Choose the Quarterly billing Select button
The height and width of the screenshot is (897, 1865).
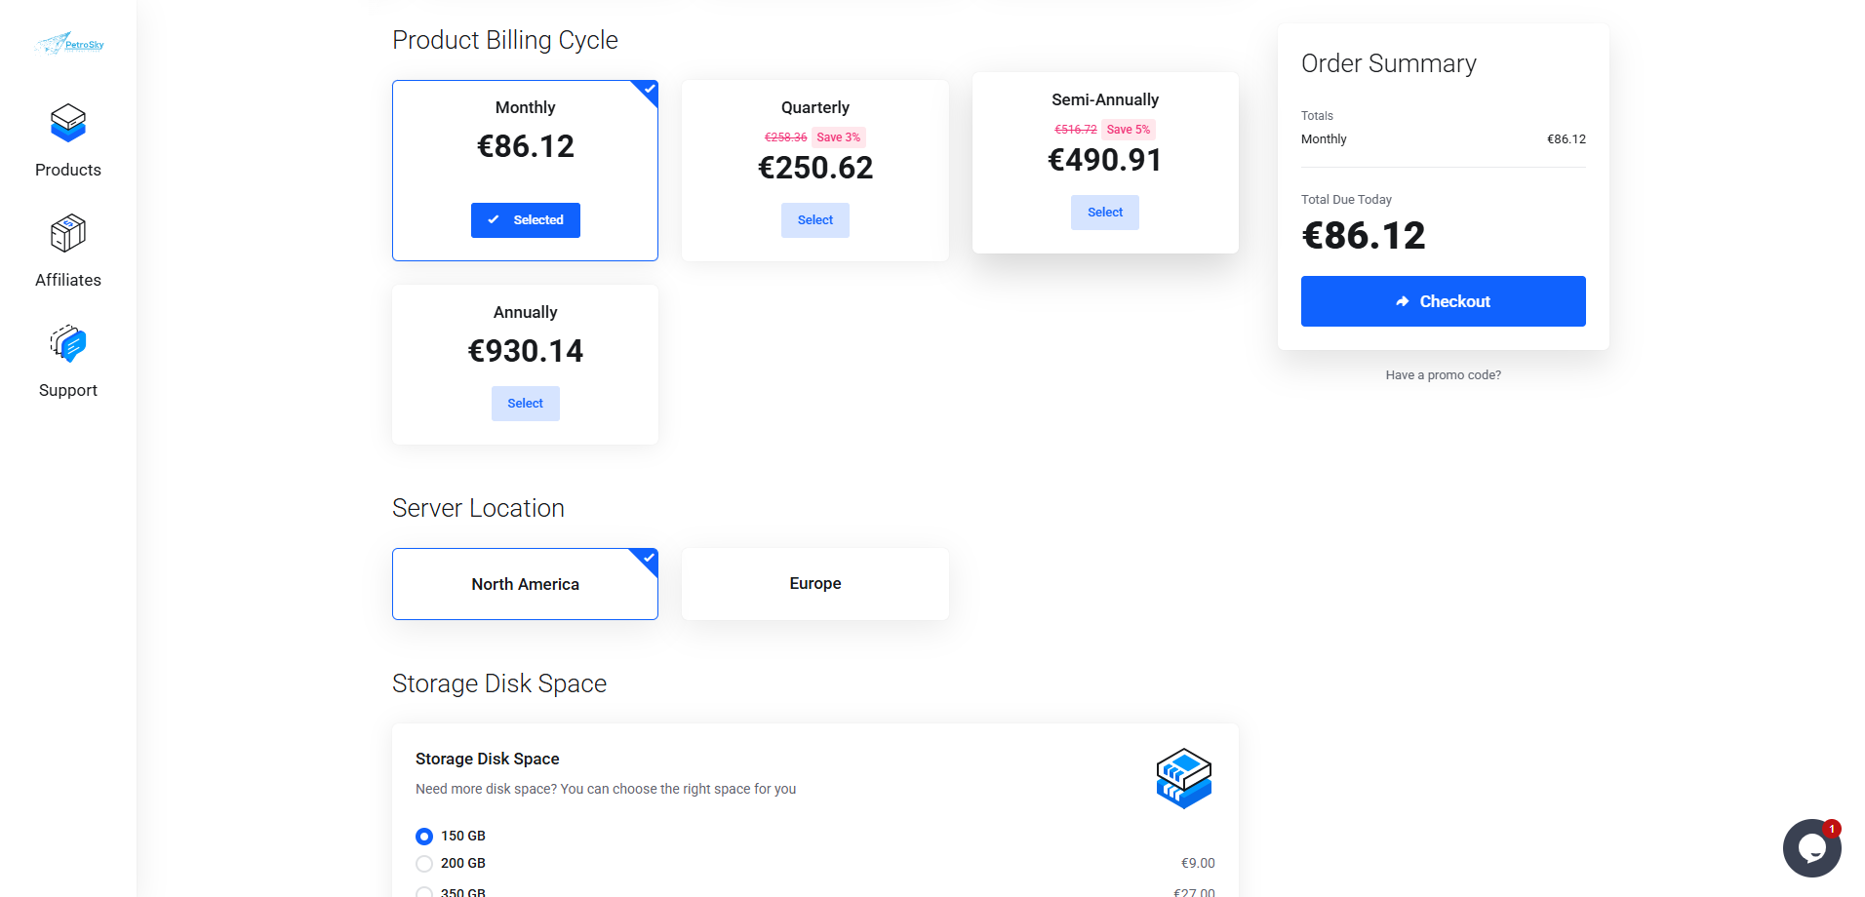[815, 220]
